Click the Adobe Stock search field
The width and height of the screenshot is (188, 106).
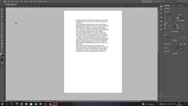pyautogui.click(x=169, y=1)
